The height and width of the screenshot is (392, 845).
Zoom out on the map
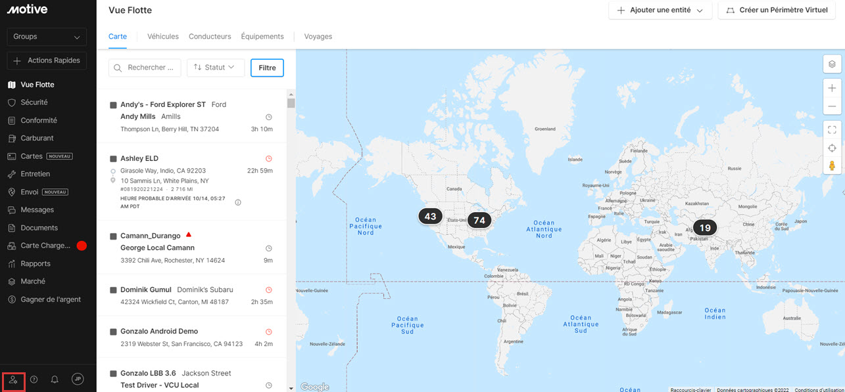pos(832,106)
